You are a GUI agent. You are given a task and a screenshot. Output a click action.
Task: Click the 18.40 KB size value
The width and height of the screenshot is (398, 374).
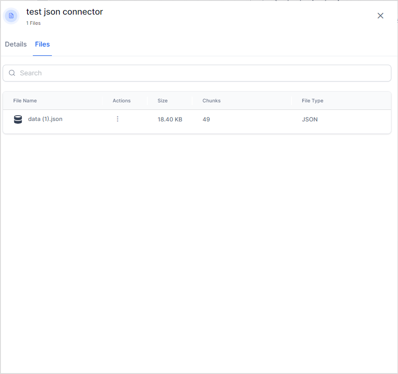(x=170, y=119)
